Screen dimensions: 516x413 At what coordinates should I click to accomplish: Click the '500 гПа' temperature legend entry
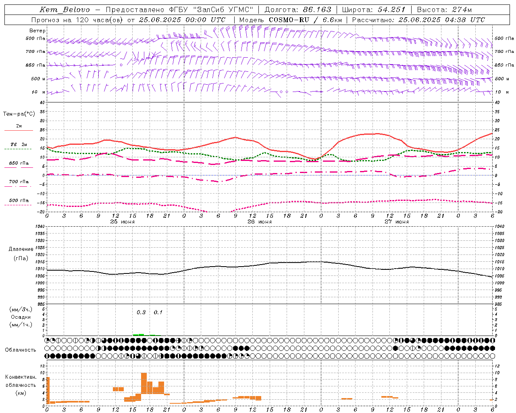[19, 200]
